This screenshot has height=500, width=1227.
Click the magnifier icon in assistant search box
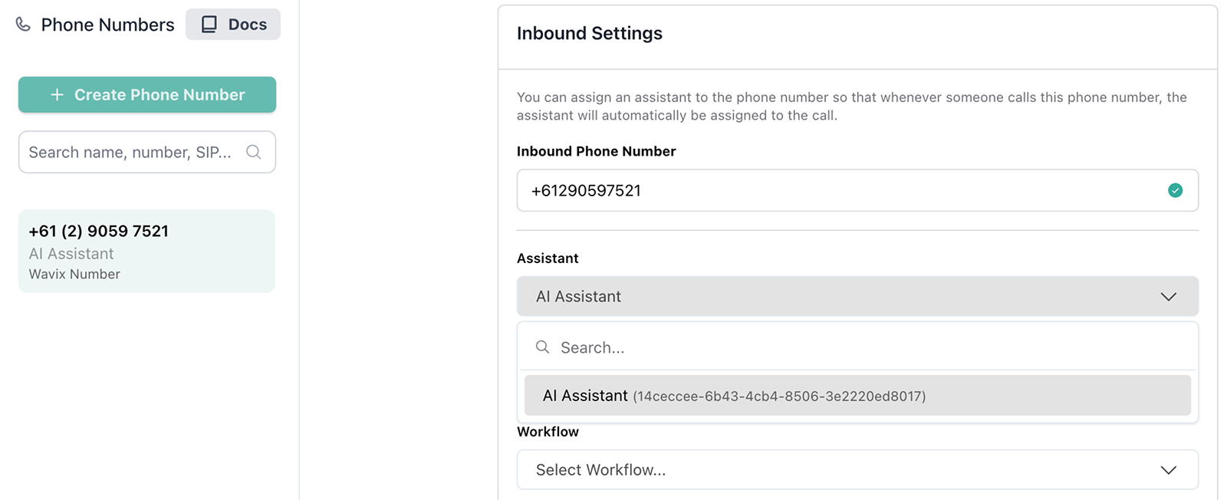542,347
